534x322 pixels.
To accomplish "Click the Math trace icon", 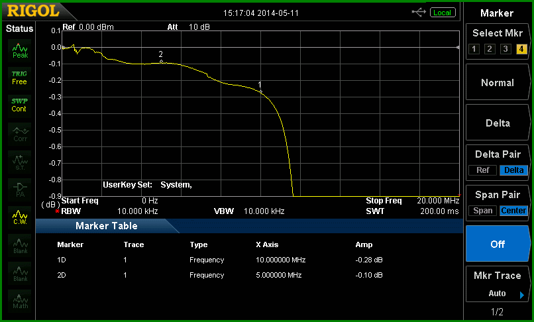I will pos(20,301).
